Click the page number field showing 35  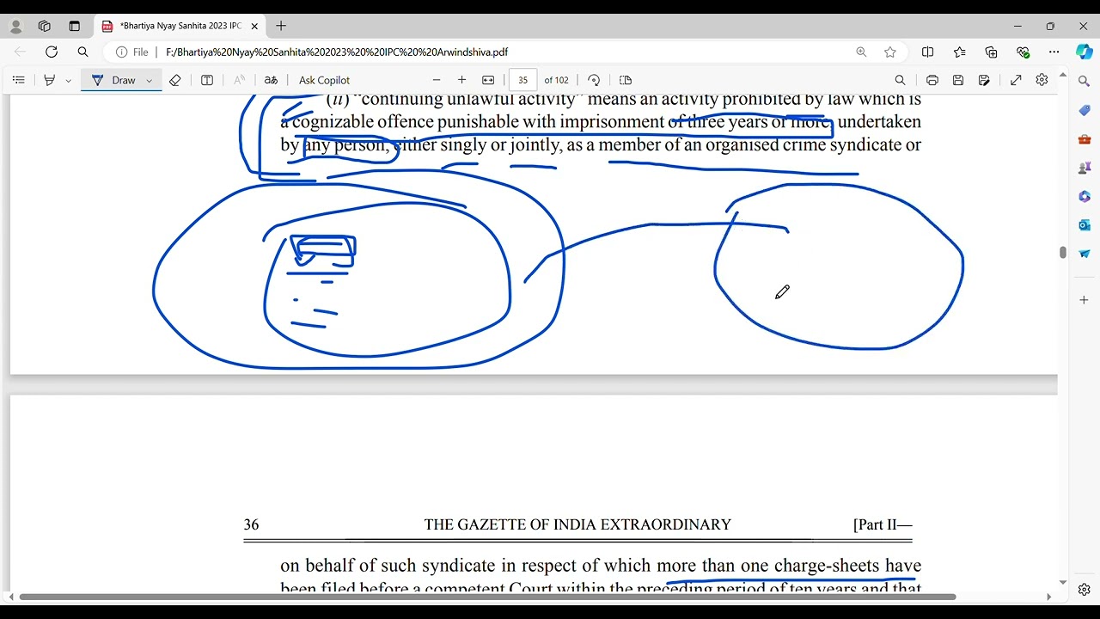pos(522,80)
